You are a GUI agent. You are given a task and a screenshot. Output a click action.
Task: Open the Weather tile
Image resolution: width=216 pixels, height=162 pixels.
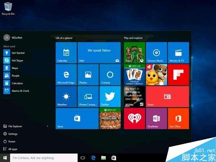(66, 96)
